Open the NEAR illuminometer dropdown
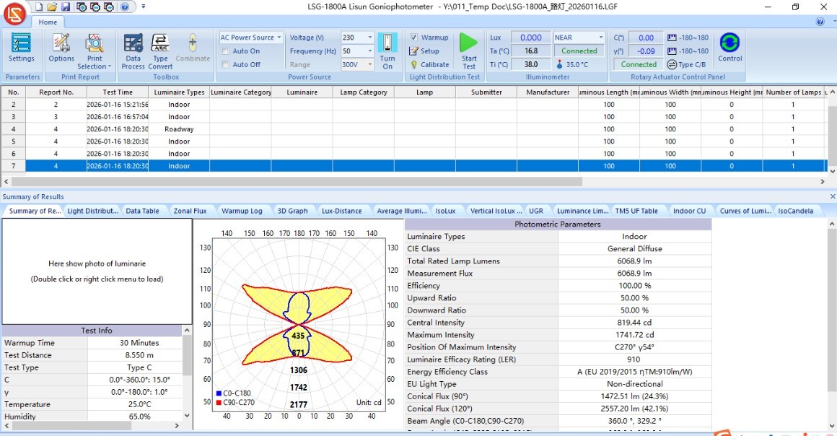 (601, 38)
